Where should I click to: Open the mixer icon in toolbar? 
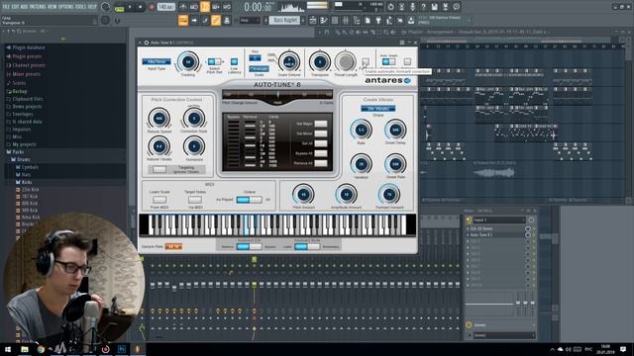(x=346, y=20)
